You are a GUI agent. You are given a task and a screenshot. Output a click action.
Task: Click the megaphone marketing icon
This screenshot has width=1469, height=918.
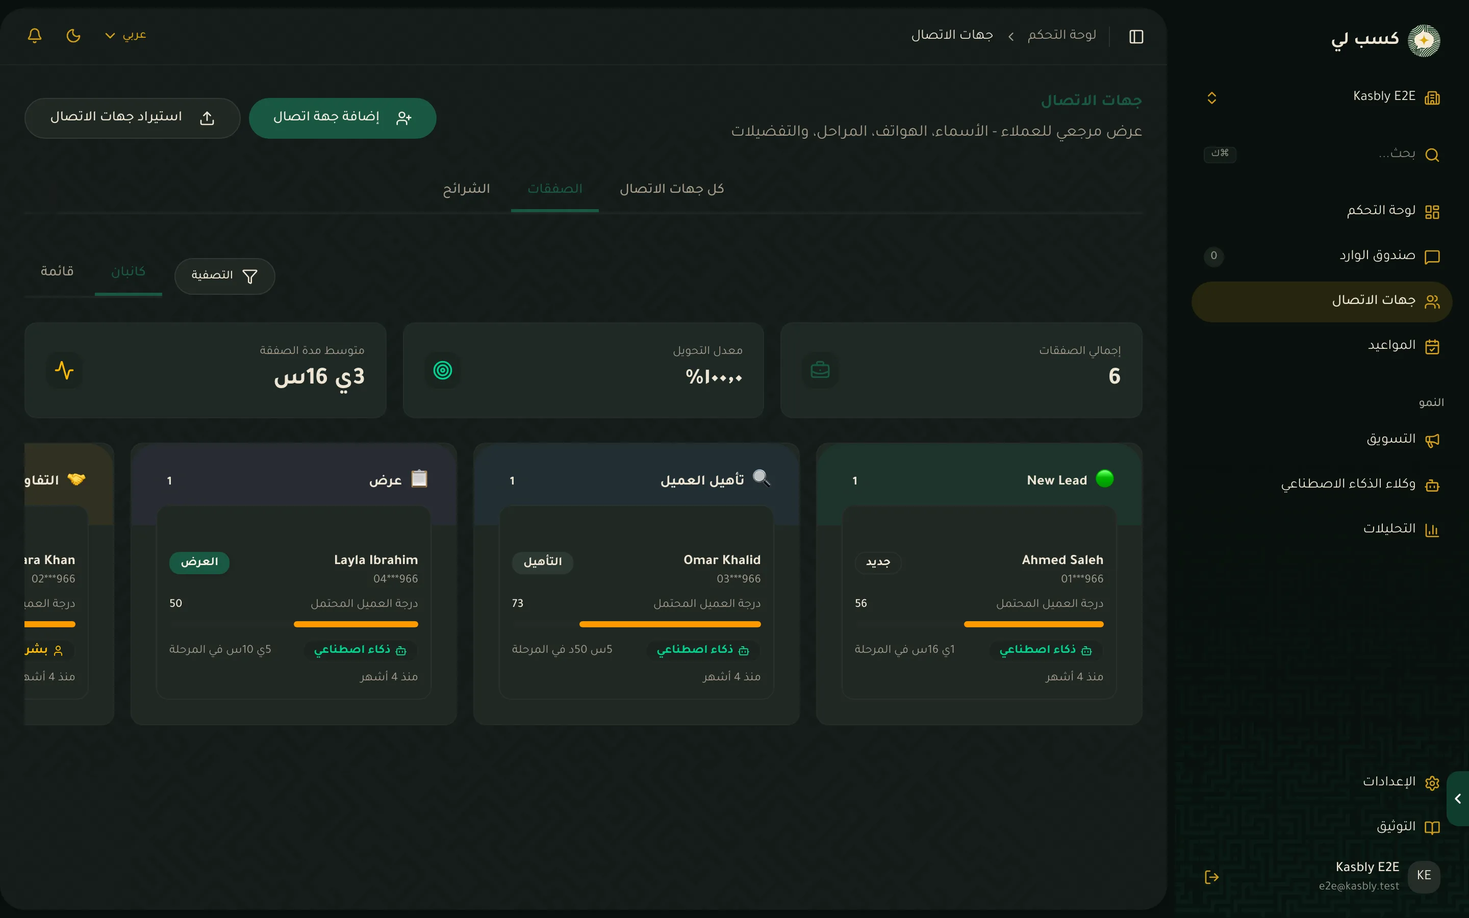(1432, 440)
